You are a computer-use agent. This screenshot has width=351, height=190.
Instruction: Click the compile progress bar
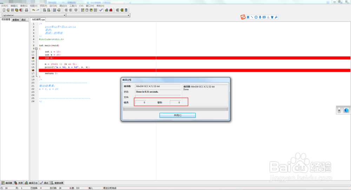[x=175, y=109]
